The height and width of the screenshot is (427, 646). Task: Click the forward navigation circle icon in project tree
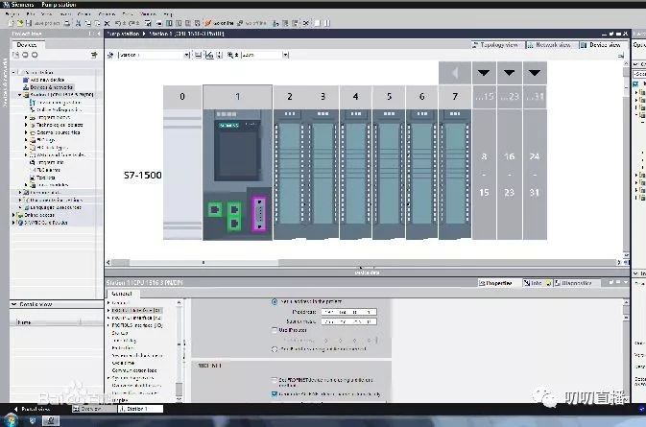35,55
